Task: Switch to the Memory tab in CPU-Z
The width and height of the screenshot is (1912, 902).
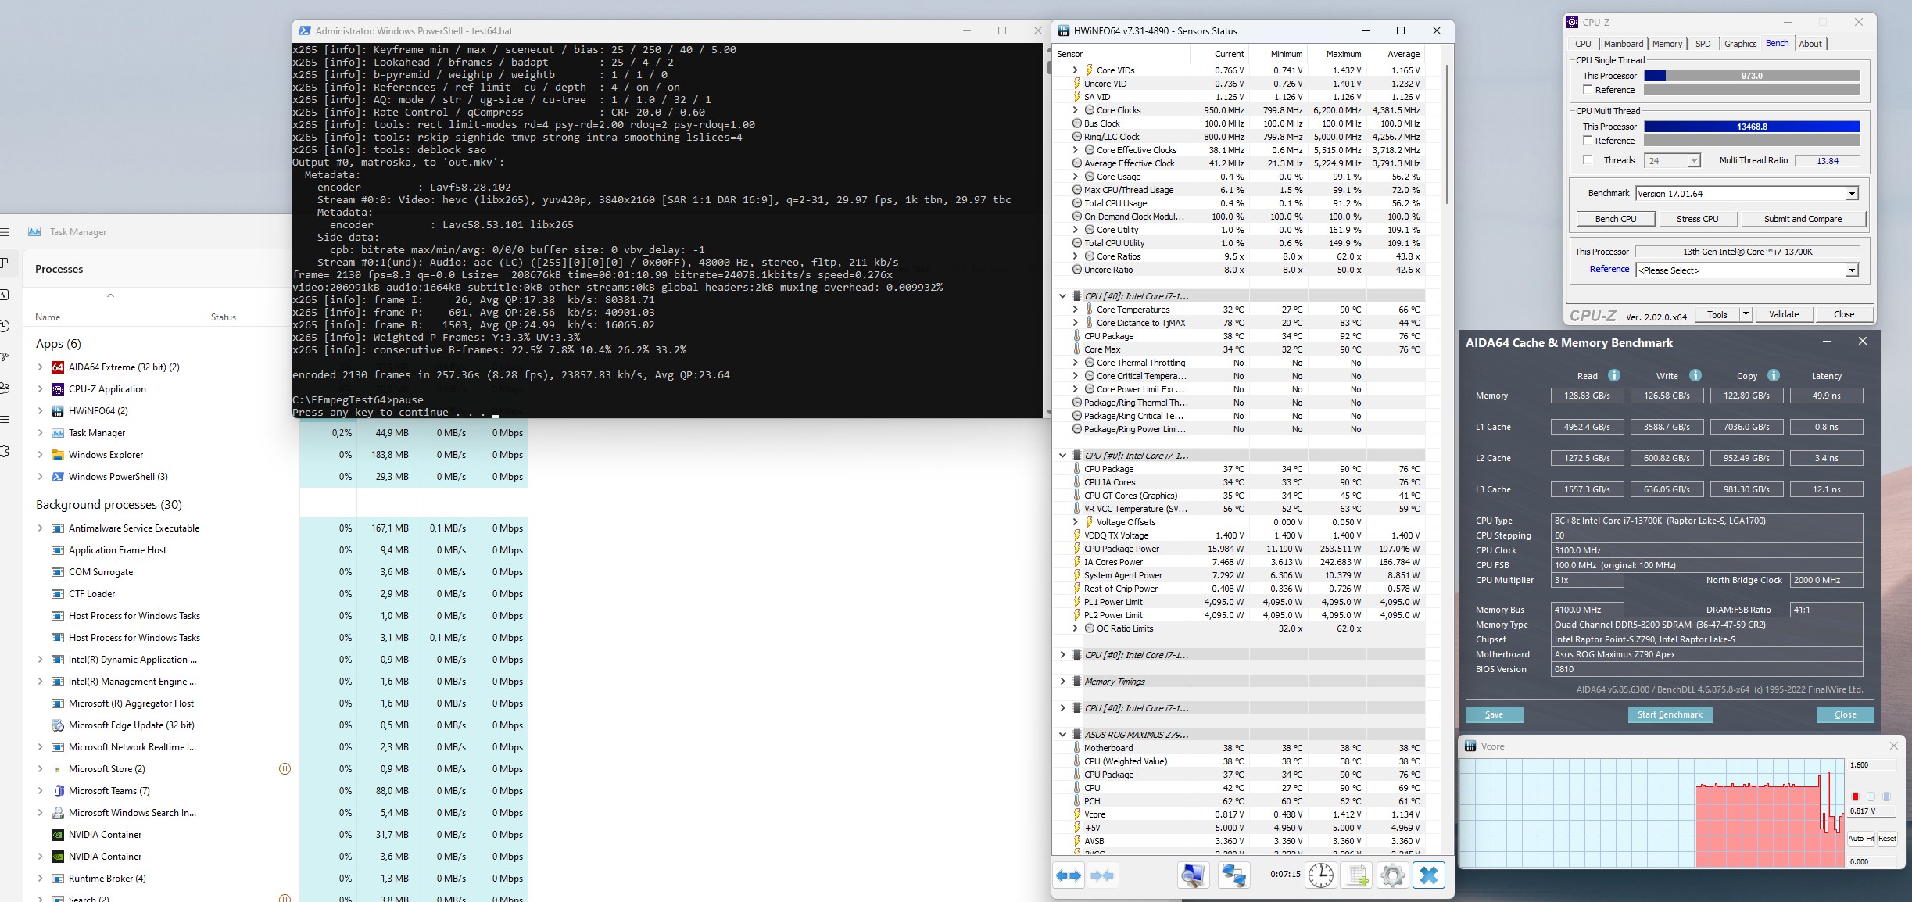Action: coord(1667,44)
